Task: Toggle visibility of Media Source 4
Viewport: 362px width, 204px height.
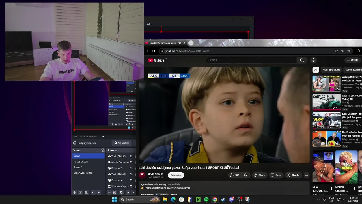Action: pos(131,162)
